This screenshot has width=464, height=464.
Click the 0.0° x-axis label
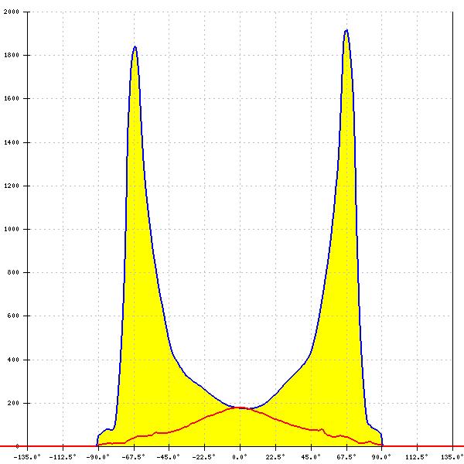point(240,457)
